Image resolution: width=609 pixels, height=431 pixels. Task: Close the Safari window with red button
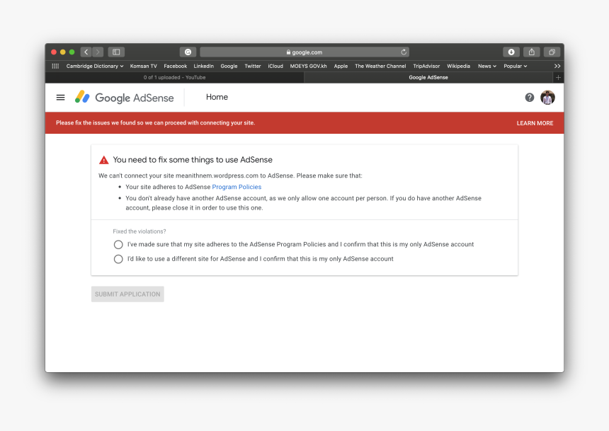[x=54, y=52]
